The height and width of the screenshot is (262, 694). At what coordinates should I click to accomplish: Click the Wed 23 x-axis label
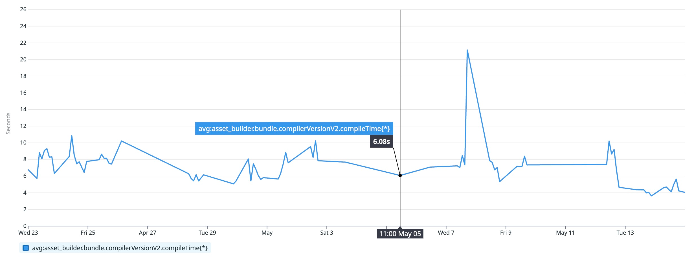click(28, 233)
